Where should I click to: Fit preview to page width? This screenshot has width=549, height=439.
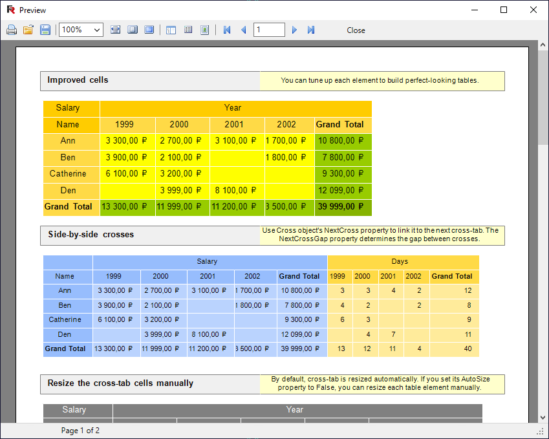(x=115, y=30)
